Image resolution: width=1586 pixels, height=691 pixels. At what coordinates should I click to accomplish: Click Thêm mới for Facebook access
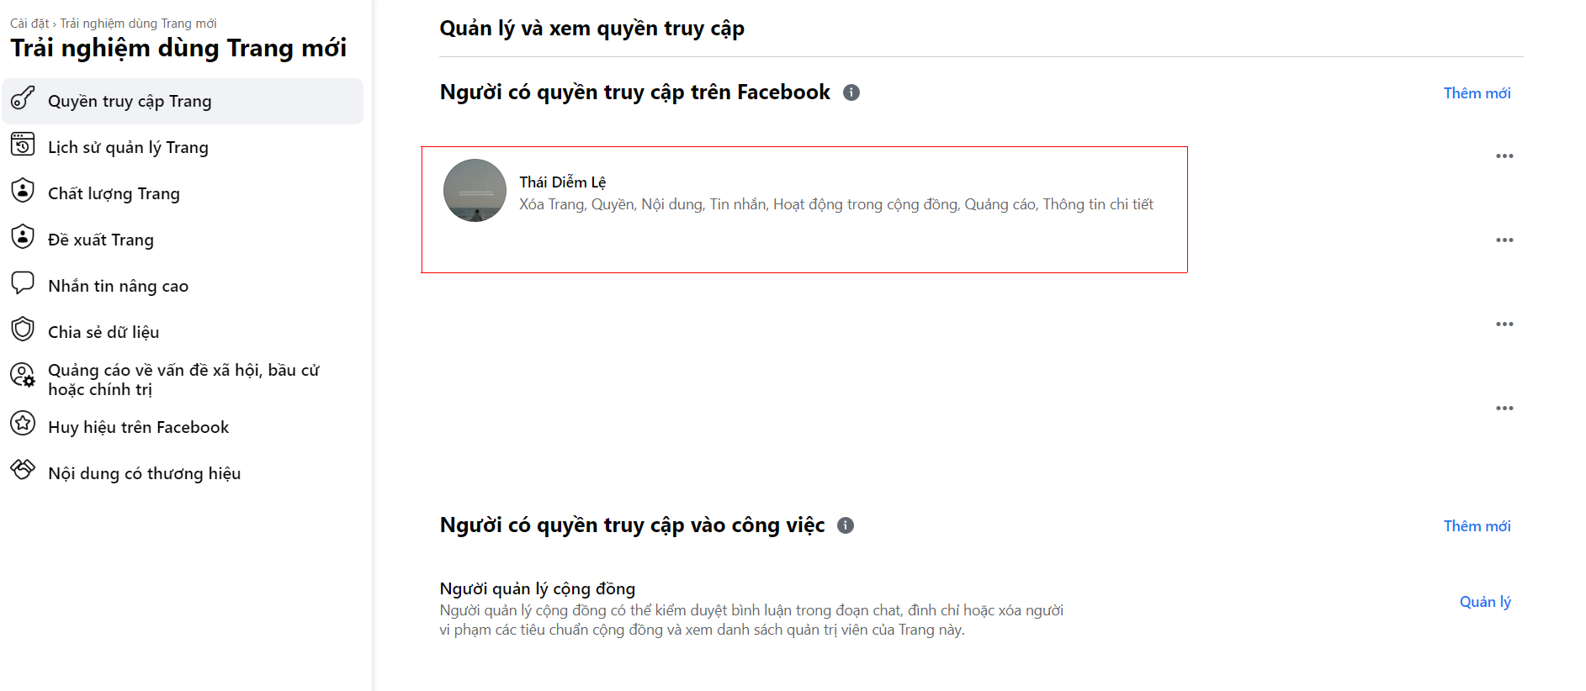click(x=1477, y=93)
